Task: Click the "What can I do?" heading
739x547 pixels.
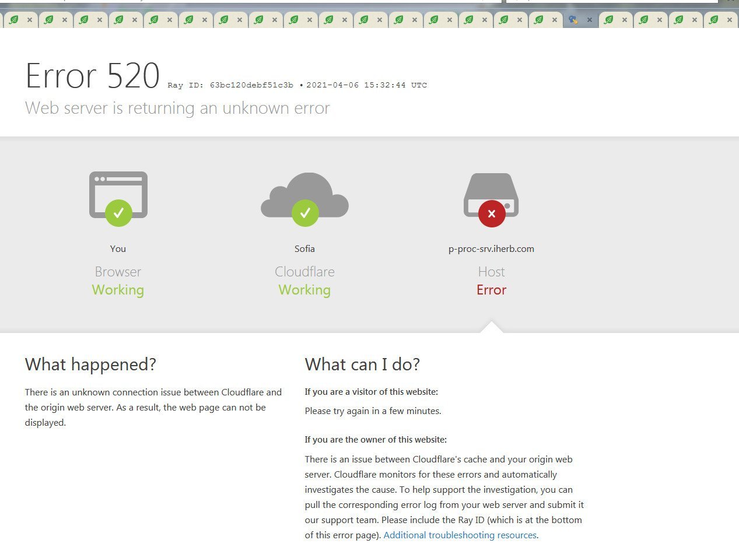Action: point(362,364)
